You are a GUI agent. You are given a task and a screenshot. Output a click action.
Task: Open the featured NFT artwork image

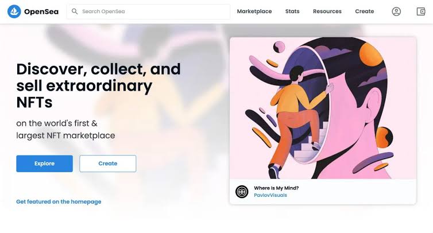point(323,108)
